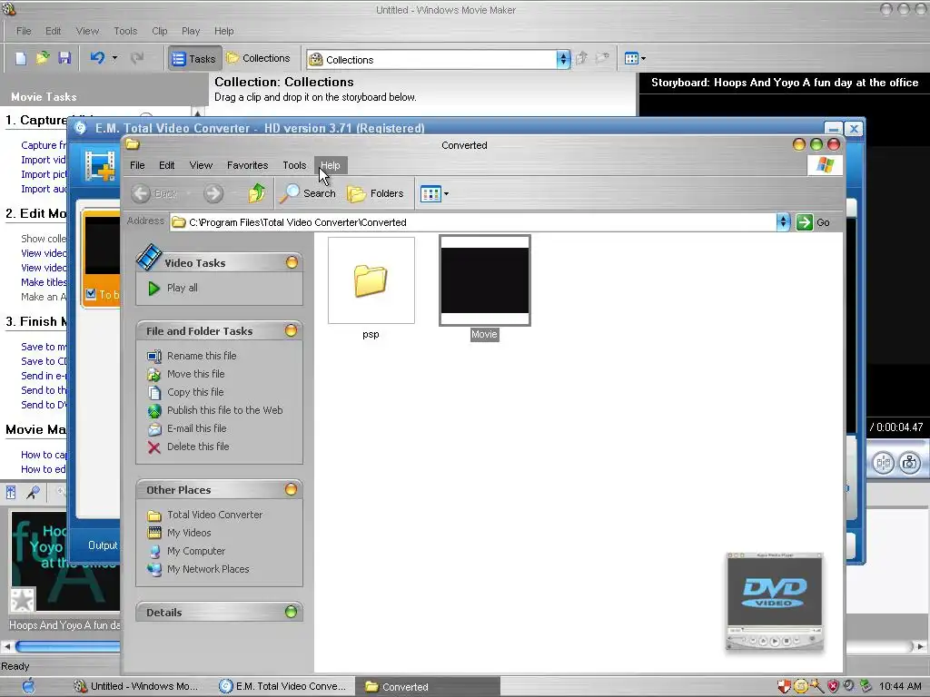The height and width of the screenshot is (697, 930).
Task: Open Total Video Converter folder in Other Places
Action: (x=214, y=515)
